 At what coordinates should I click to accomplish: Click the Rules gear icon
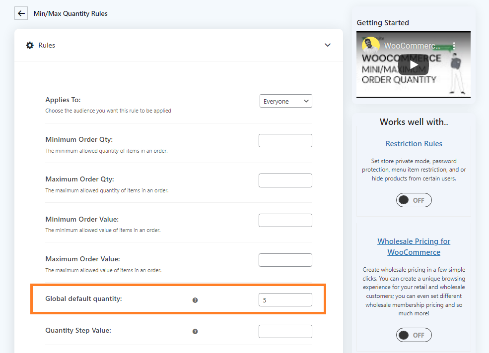coord(30,46)
